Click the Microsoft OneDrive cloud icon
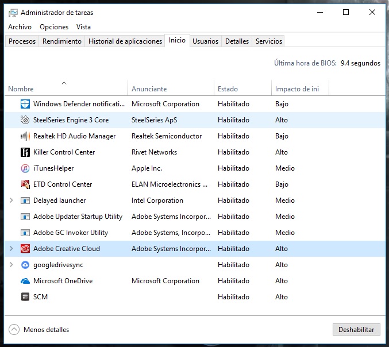This screenshot has height=347, width=389. (x=25, y=281)
